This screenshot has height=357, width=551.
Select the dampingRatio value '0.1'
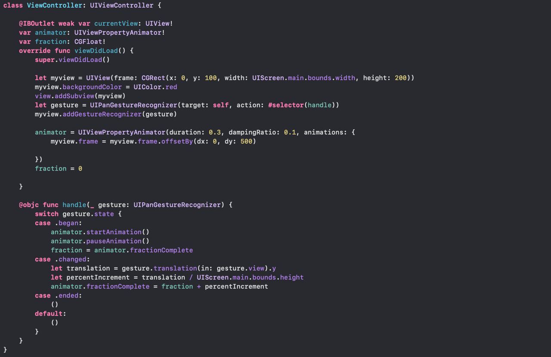pyautogui.click(x=290, y=132)
